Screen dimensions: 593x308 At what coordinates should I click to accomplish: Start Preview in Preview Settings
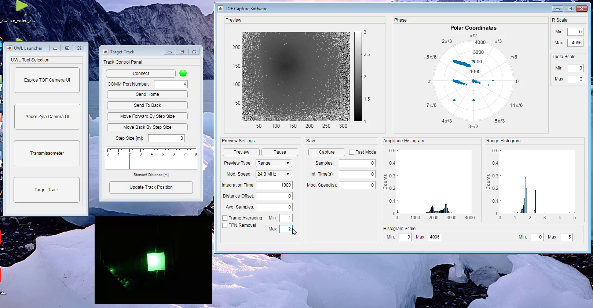[x=241, y=152]
